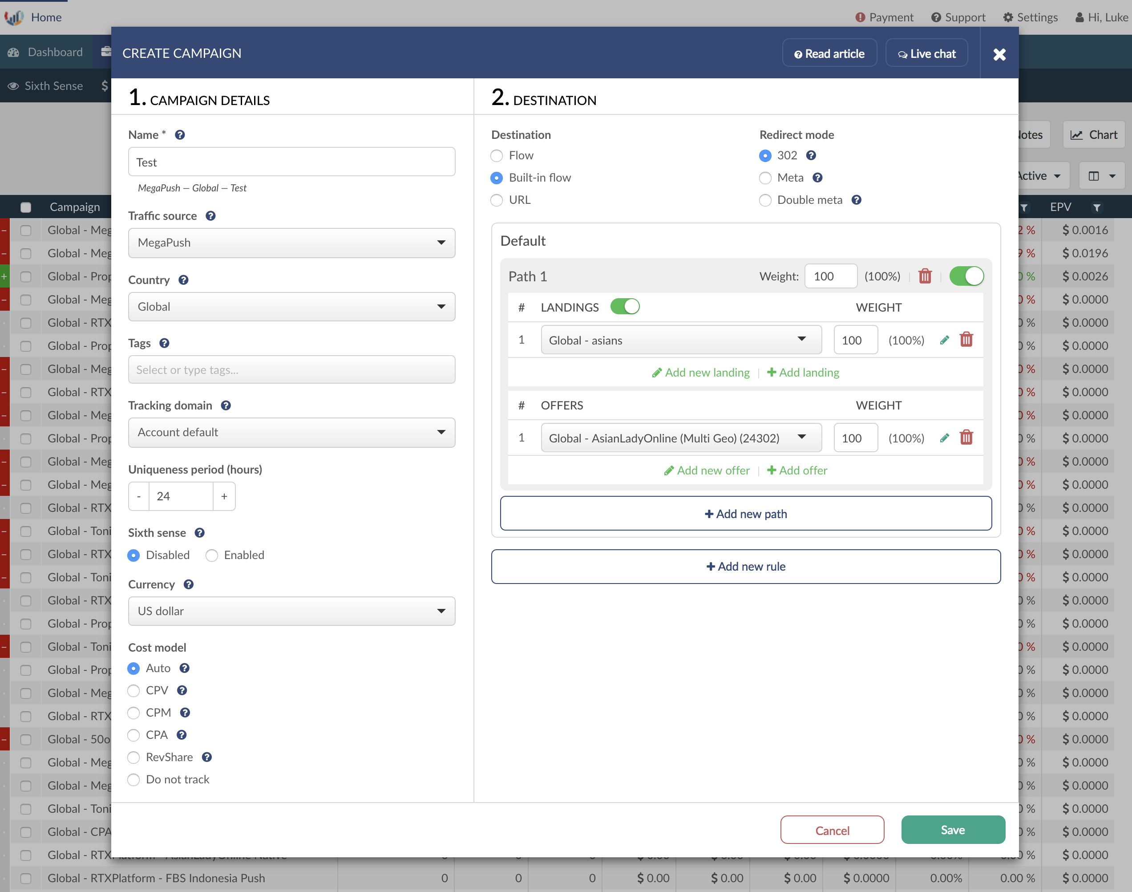Image resolution: width=1132 pixels, height=892 pixels.
Task: Delete Path 1 with trash icon
Action: pyautogui.click(x=925, y=276)
